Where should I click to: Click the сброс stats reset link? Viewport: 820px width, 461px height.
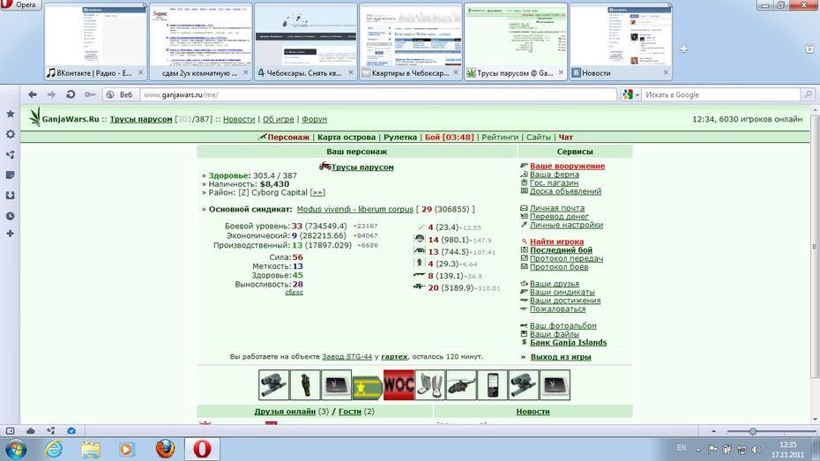[x=294, y=292]
